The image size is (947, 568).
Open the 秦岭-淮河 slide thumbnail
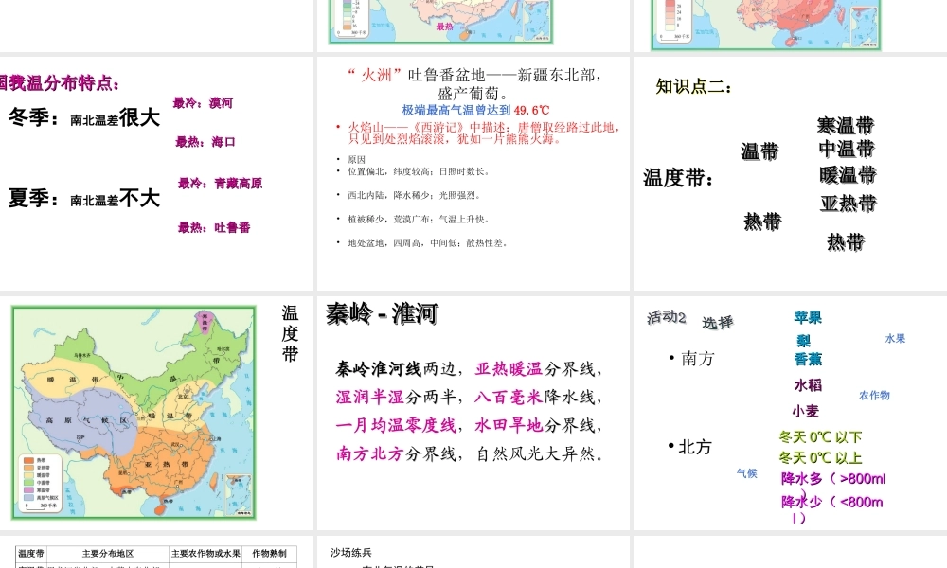coord(474,413)
